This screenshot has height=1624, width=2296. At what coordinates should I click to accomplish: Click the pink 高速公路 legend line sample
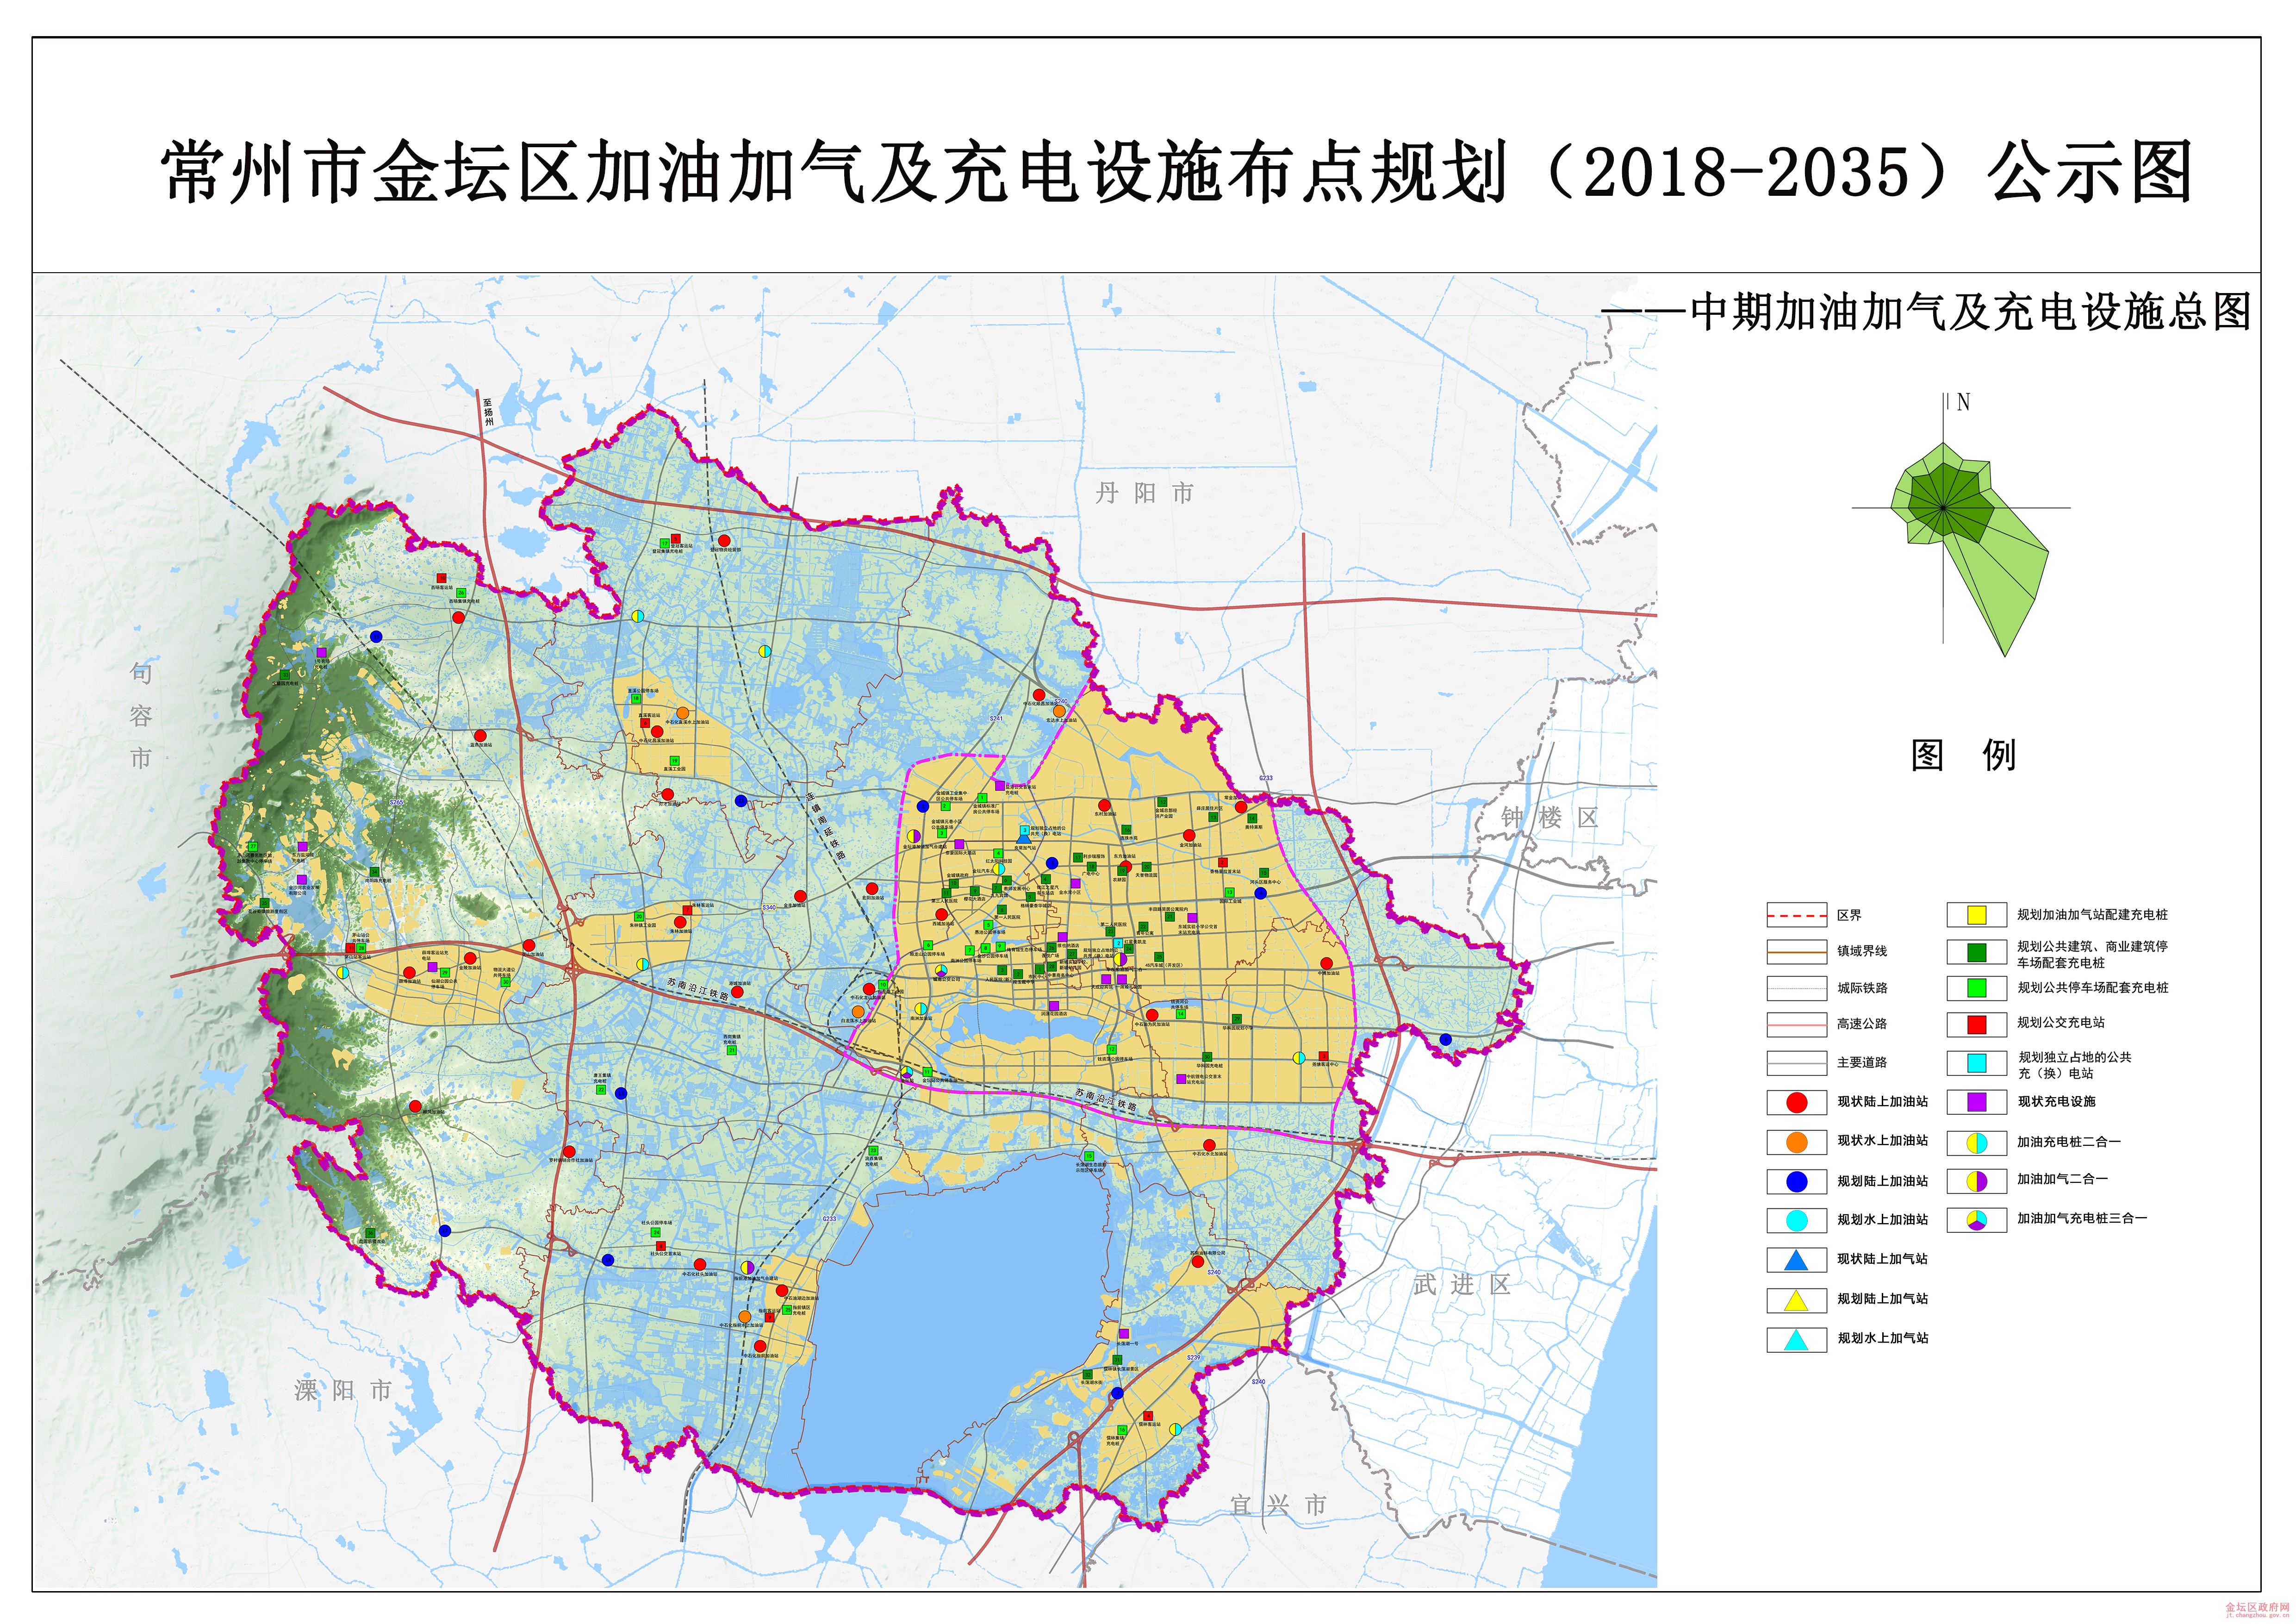[1796, 1025]
